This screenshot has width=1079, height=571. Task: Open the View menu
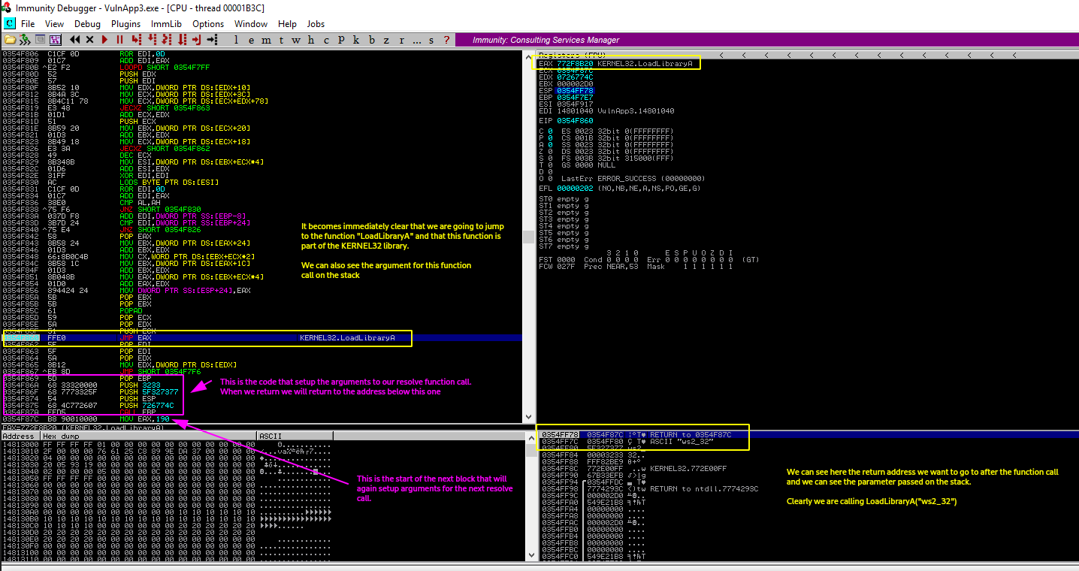point(54,24)
